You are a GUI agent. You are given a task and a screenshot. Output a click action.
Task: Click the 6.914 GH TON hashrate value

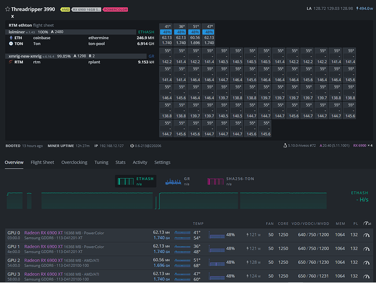pyautogui.click(x=146, y=44)
